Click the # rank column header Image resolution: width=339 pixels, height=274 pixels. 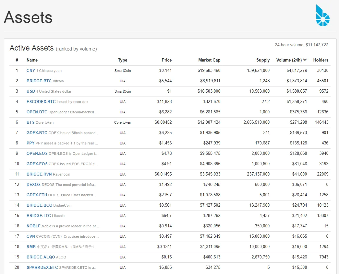pos(17,60)
